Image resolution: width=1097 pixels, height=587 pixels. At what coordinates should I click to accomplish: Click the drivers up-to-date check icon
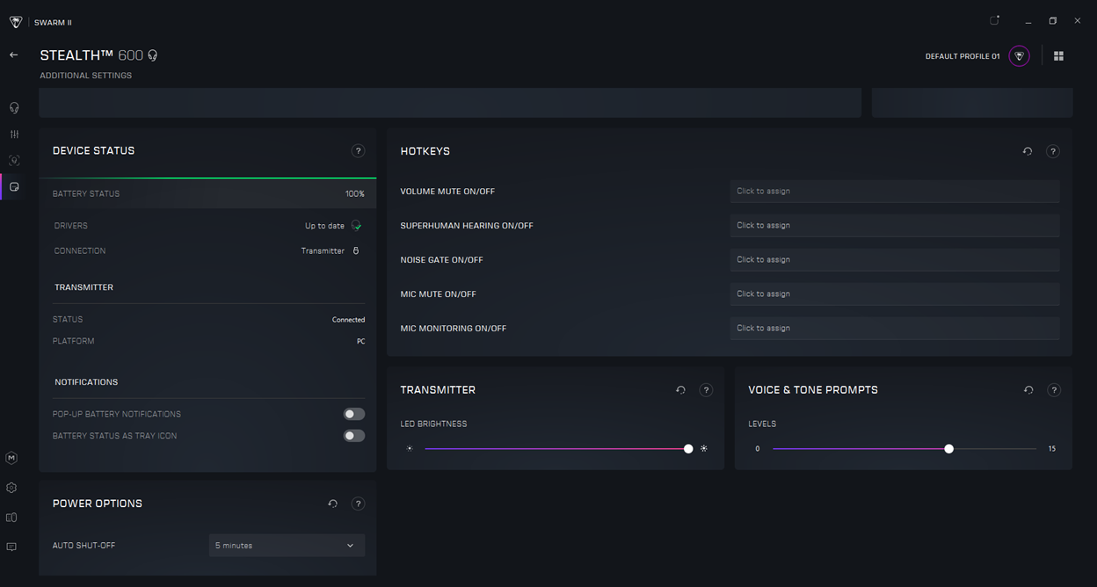tap(356, 226)
